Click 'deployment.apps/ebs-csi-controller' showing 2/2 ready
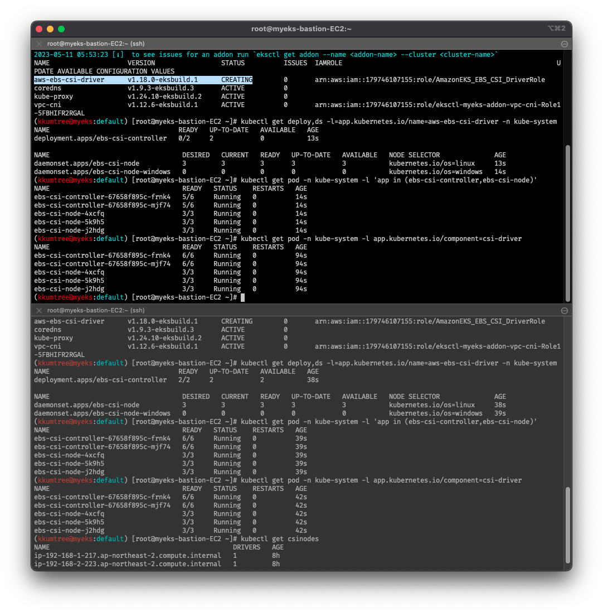The image size is (603, 612). pyautogui.click(x=100, y=380)
